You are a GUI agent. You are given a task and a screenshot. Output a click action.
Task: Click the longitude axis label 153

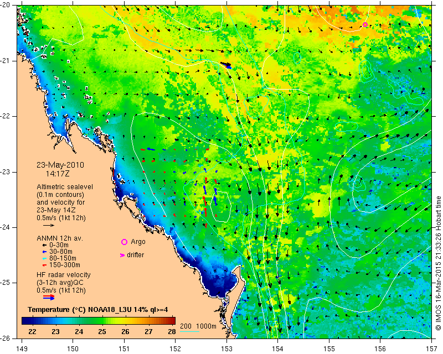coord(227,349)
